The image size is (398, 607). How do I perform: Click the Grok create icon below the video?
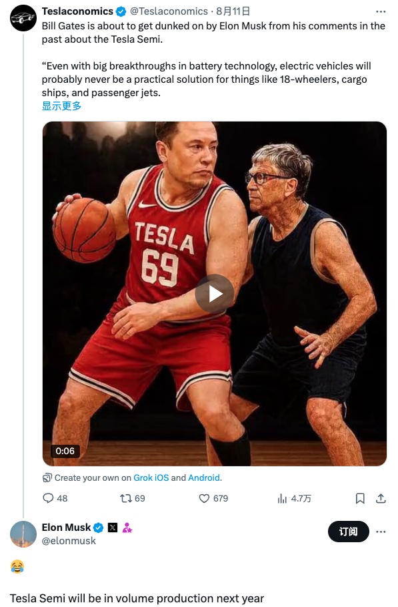pos(47,477)
